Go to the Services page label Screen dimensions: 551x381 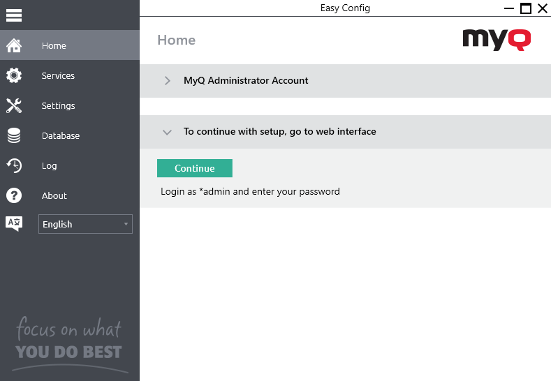pos(58,76)
